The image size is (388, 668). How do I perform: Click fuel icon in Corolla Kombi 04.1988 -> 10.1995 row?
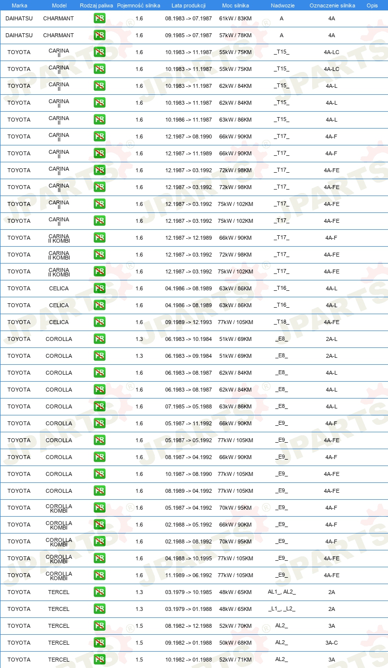click(x=99, y=558)
